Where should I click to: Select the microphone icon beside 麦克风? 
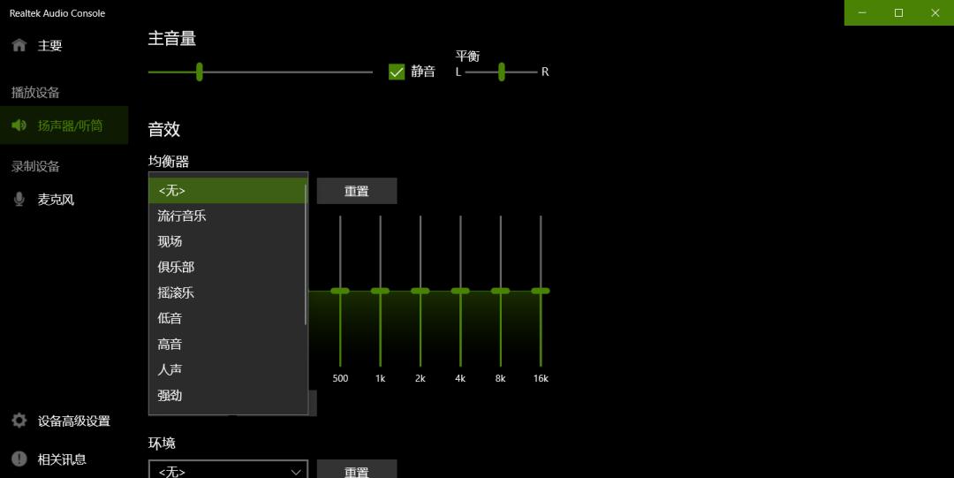(19, 199)
